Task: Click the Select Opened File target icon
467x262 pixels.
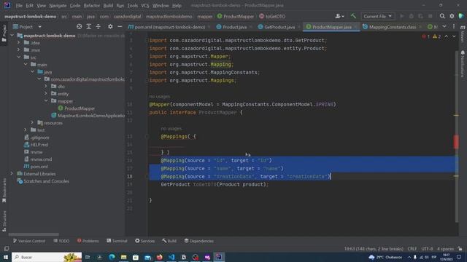Action: pyautogui.click(x=79, y=27)
